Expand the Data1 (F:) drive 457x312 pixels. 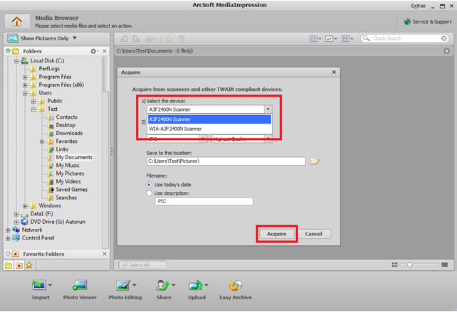(x=16, y=215)
